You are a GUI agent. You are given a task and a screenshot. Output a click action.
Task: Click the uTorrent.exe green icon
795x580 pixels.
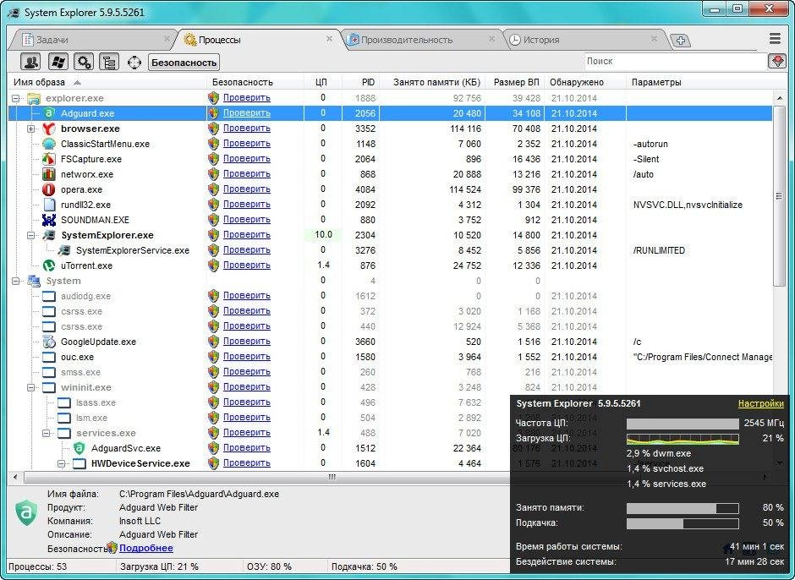pyautogui.click(x=49, y=265)
